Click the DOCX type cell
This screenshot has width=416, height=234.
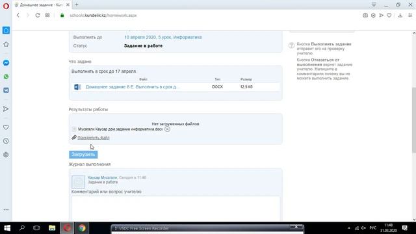tap(217, 86)
